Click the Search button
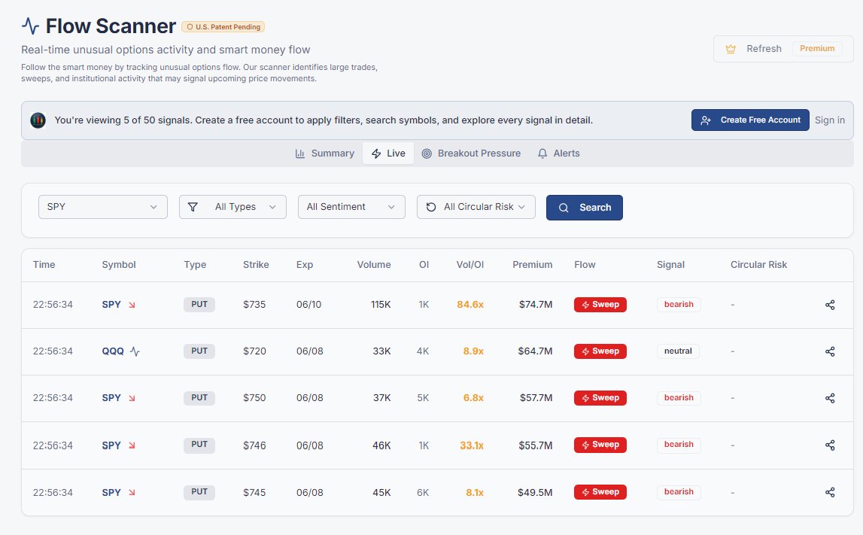 585,208
